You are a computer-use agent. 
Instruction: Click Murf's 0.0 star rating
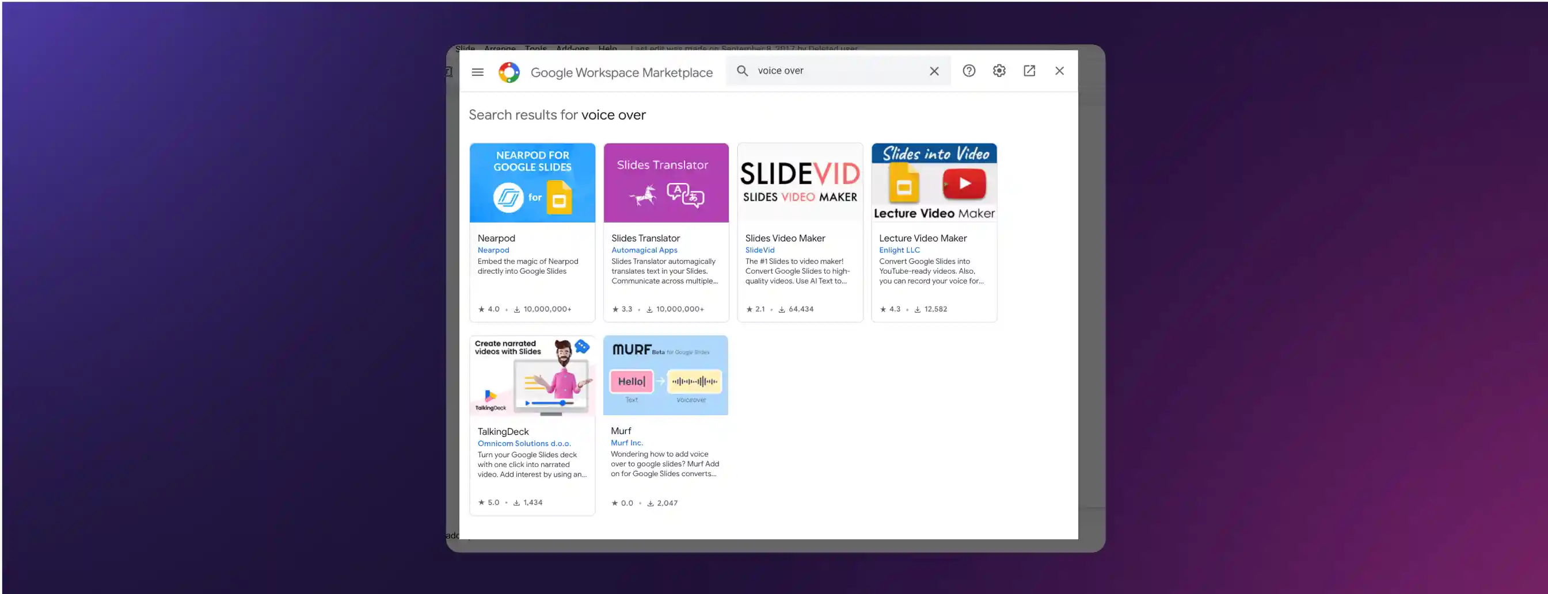[622, 503]
